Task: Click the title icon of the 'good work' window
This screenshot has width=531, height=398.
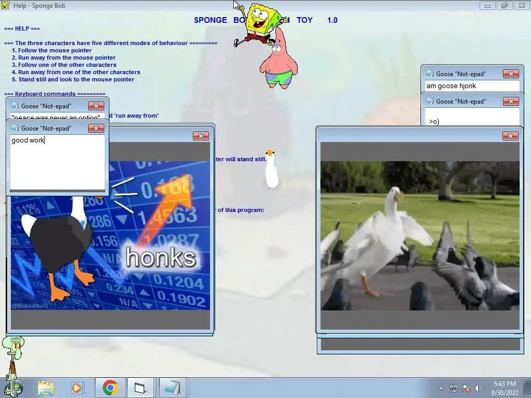Action: click(15, 128)
